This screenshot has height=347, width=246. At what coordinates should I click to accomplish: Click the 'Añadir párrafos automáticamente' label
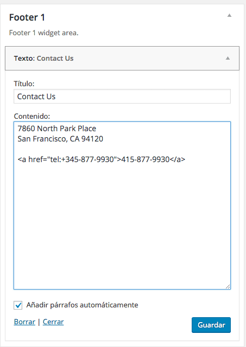pos(82,305)
